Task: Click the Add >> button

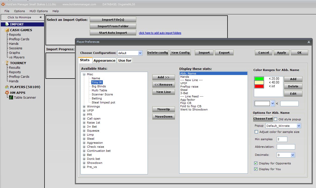Action: pos(163,77)
